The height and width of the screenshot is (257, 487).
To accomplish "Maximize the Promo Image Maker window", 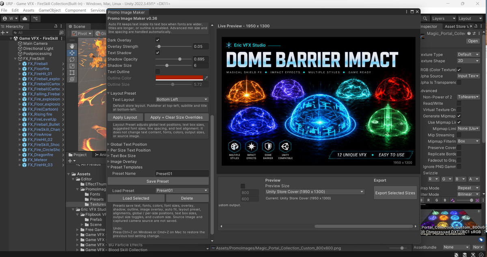I will [412, 12].
